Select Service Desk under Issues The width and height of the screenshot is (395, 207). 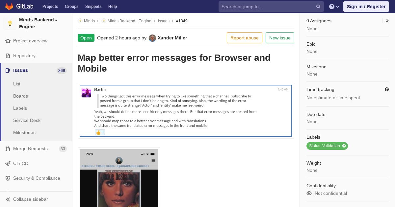tap(27, 120)
